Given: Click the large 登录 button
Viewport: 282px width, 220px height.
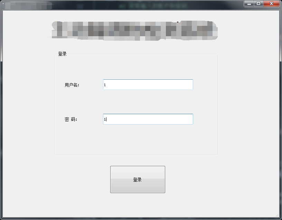Looking at the screenshot, I should [138, 179].
